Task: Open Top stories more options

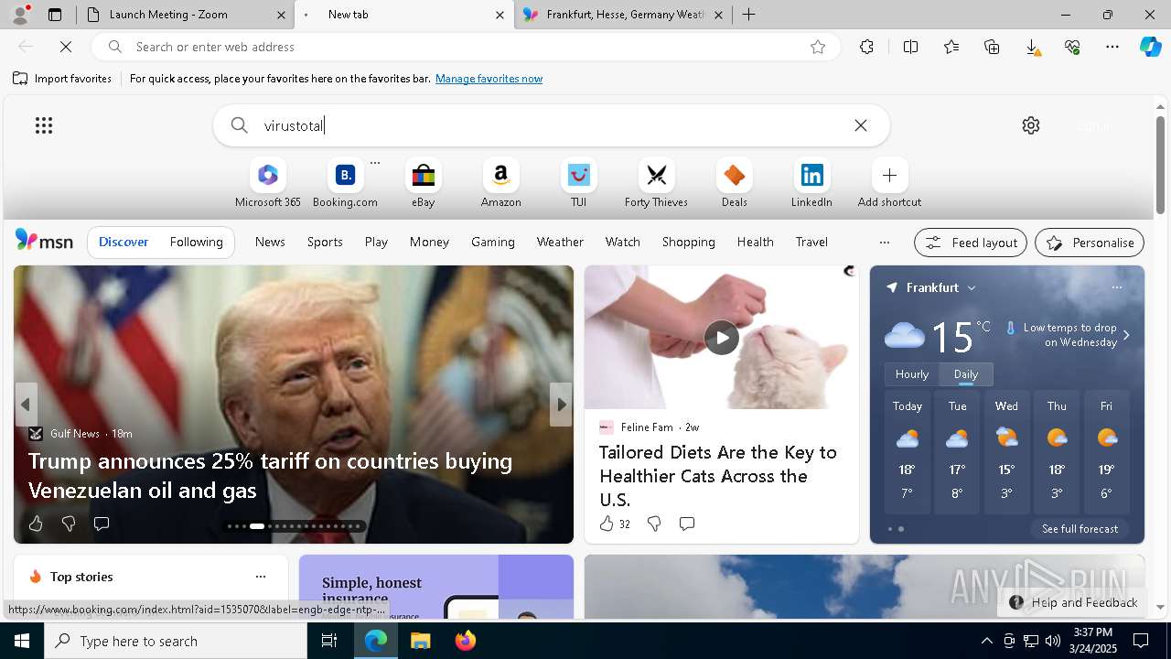Action: (261, 577)
